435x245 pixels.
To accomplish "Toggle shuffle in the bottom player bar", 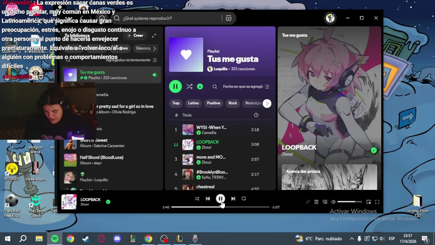I will [x=197, y=199].
